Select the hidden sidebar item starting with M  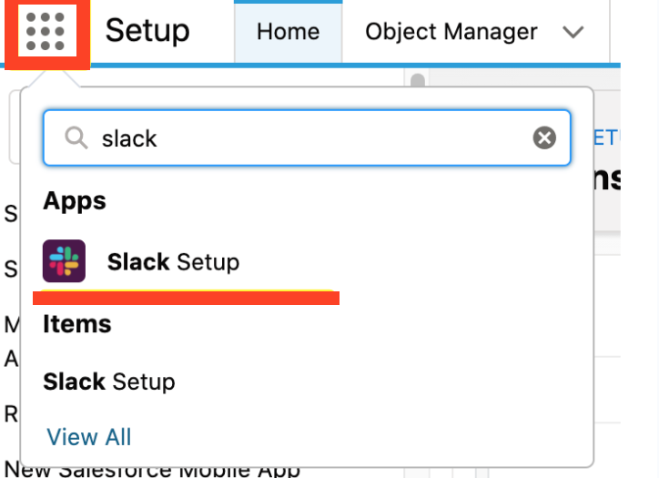pyautogui.click(x=11, y=324)
